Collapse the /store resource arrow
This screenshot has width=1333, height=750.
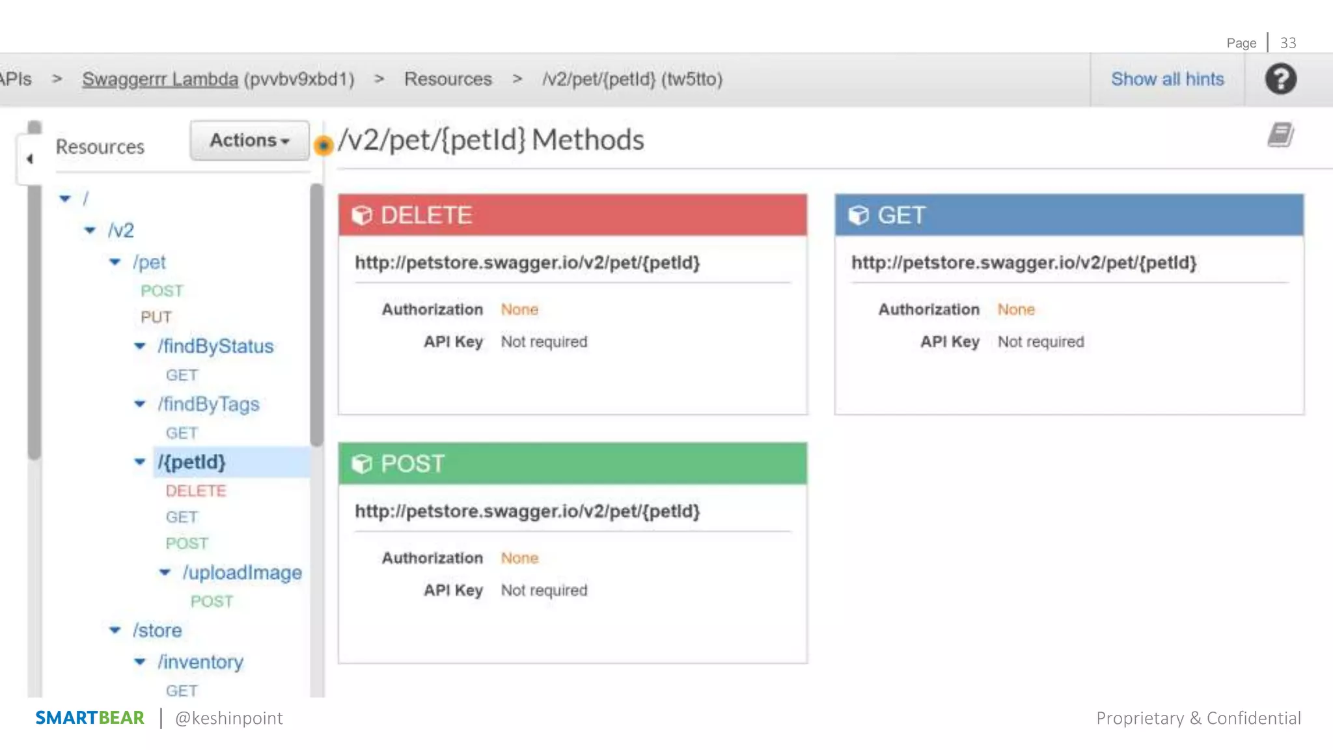[x=115, y=630]
